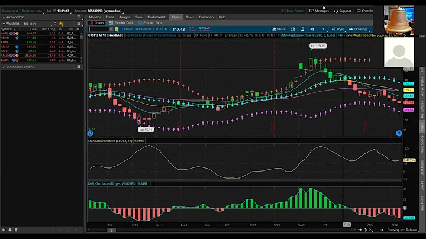The height and width of the screenshot is (239, 426).
Task: Open the MarketWatch tab
Action: (x=157, y=17)
